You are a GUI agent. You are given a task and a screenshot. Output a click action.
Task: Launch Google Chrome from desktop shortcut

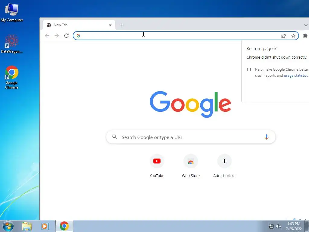[12, 77]
